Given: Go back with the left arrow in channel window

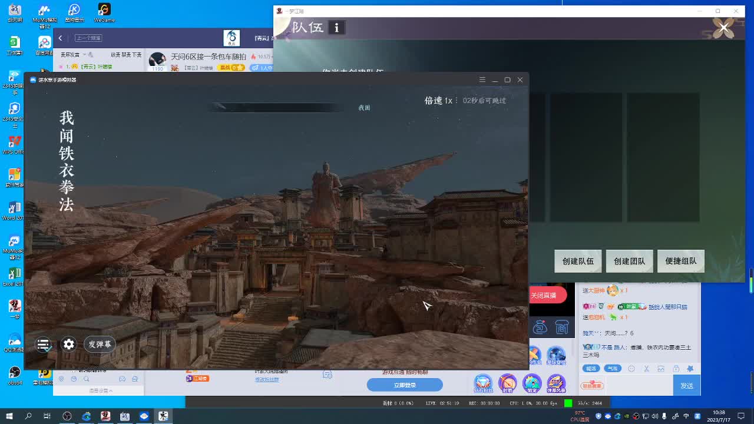Looking at the screenshot, I should tap(60, 38).
